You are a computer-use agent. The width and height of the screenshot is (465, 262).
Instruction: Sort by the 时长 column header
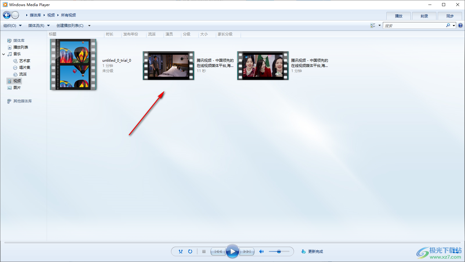tap(113, 34)
